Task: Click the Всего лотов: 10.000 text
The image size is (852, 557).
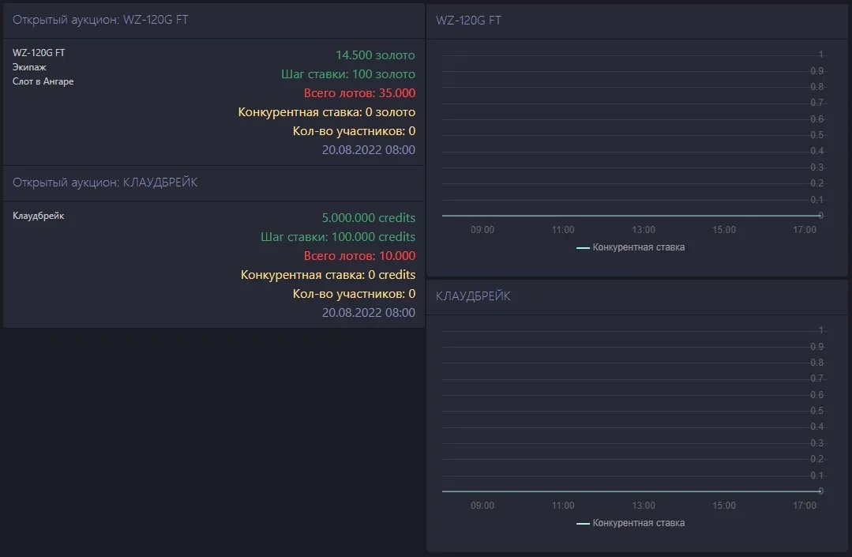Action: click(x=359, y=256)
